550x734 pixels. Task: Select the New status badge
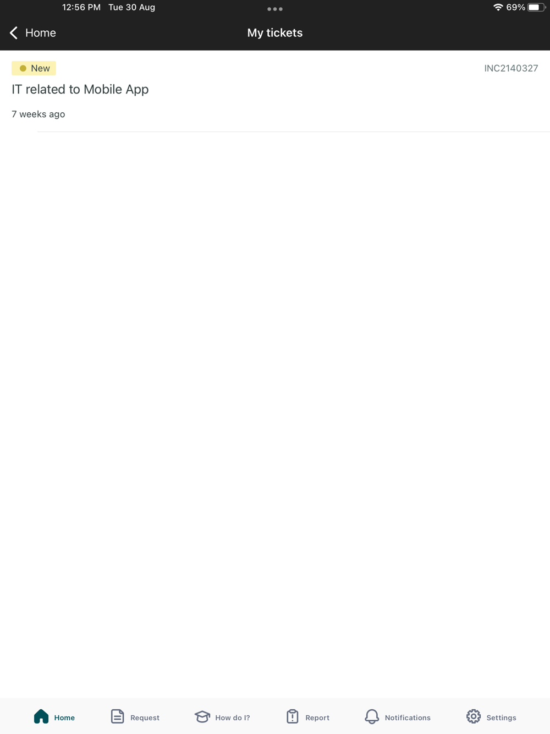click(x=34, y=68)
